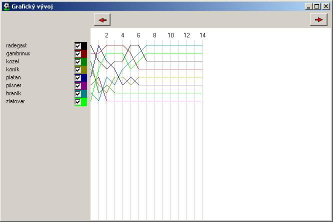Viewport: 333px width, 222px height.
Task: Click the olive koník color swatch
Action: 84,70
